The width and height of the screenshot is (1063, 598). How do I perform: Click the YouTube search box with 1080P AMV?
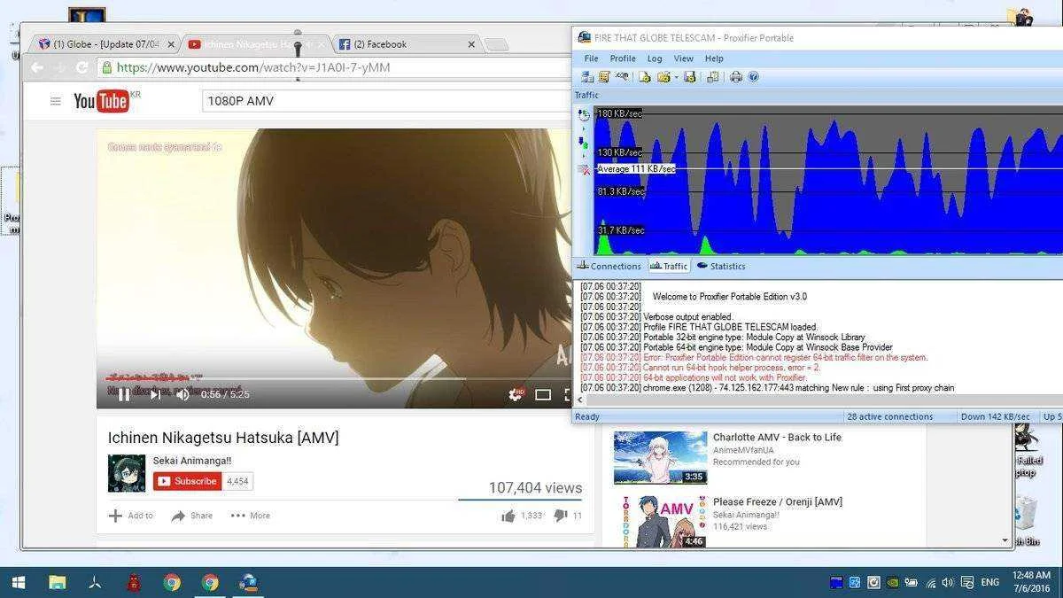(386, 101)
